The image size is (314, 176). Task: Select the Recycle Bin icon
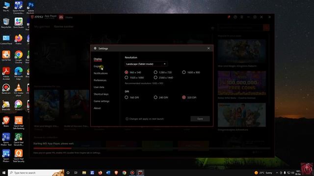tap(6, 23)
